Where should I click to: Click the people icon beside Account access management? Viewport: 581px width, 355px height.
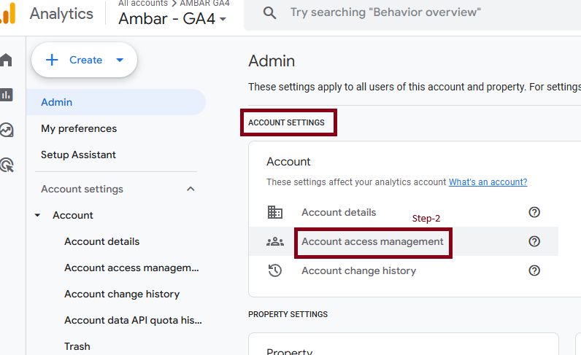click(x=275, y=242)
